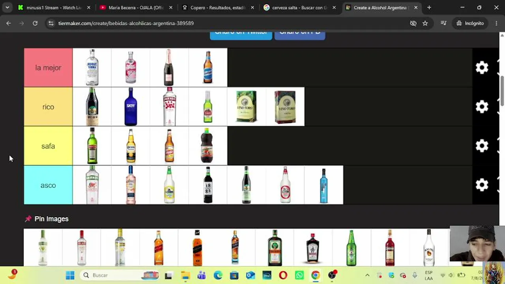Open settings gear for 'asco' tier

coord(482,185)
